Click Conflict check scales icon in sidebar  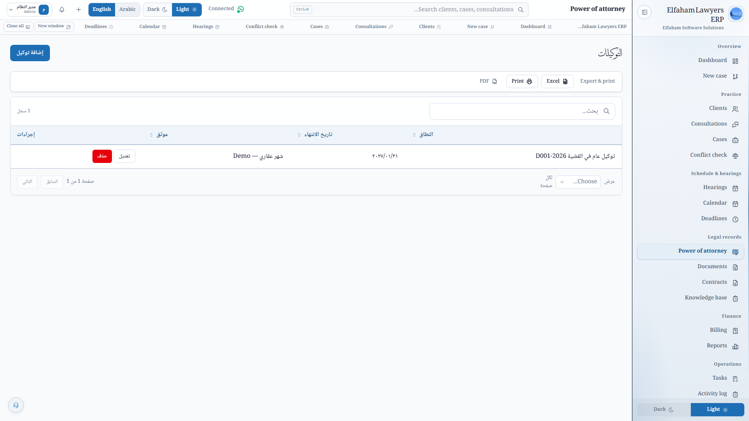click(735, 156)
